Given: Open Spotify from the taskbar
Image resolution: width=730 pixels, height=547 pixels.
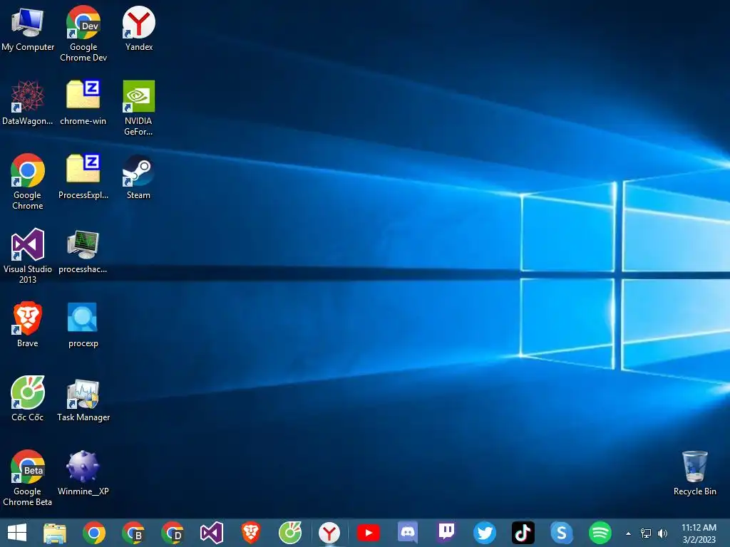Looking at the screenshot, I should coord(600,533).
